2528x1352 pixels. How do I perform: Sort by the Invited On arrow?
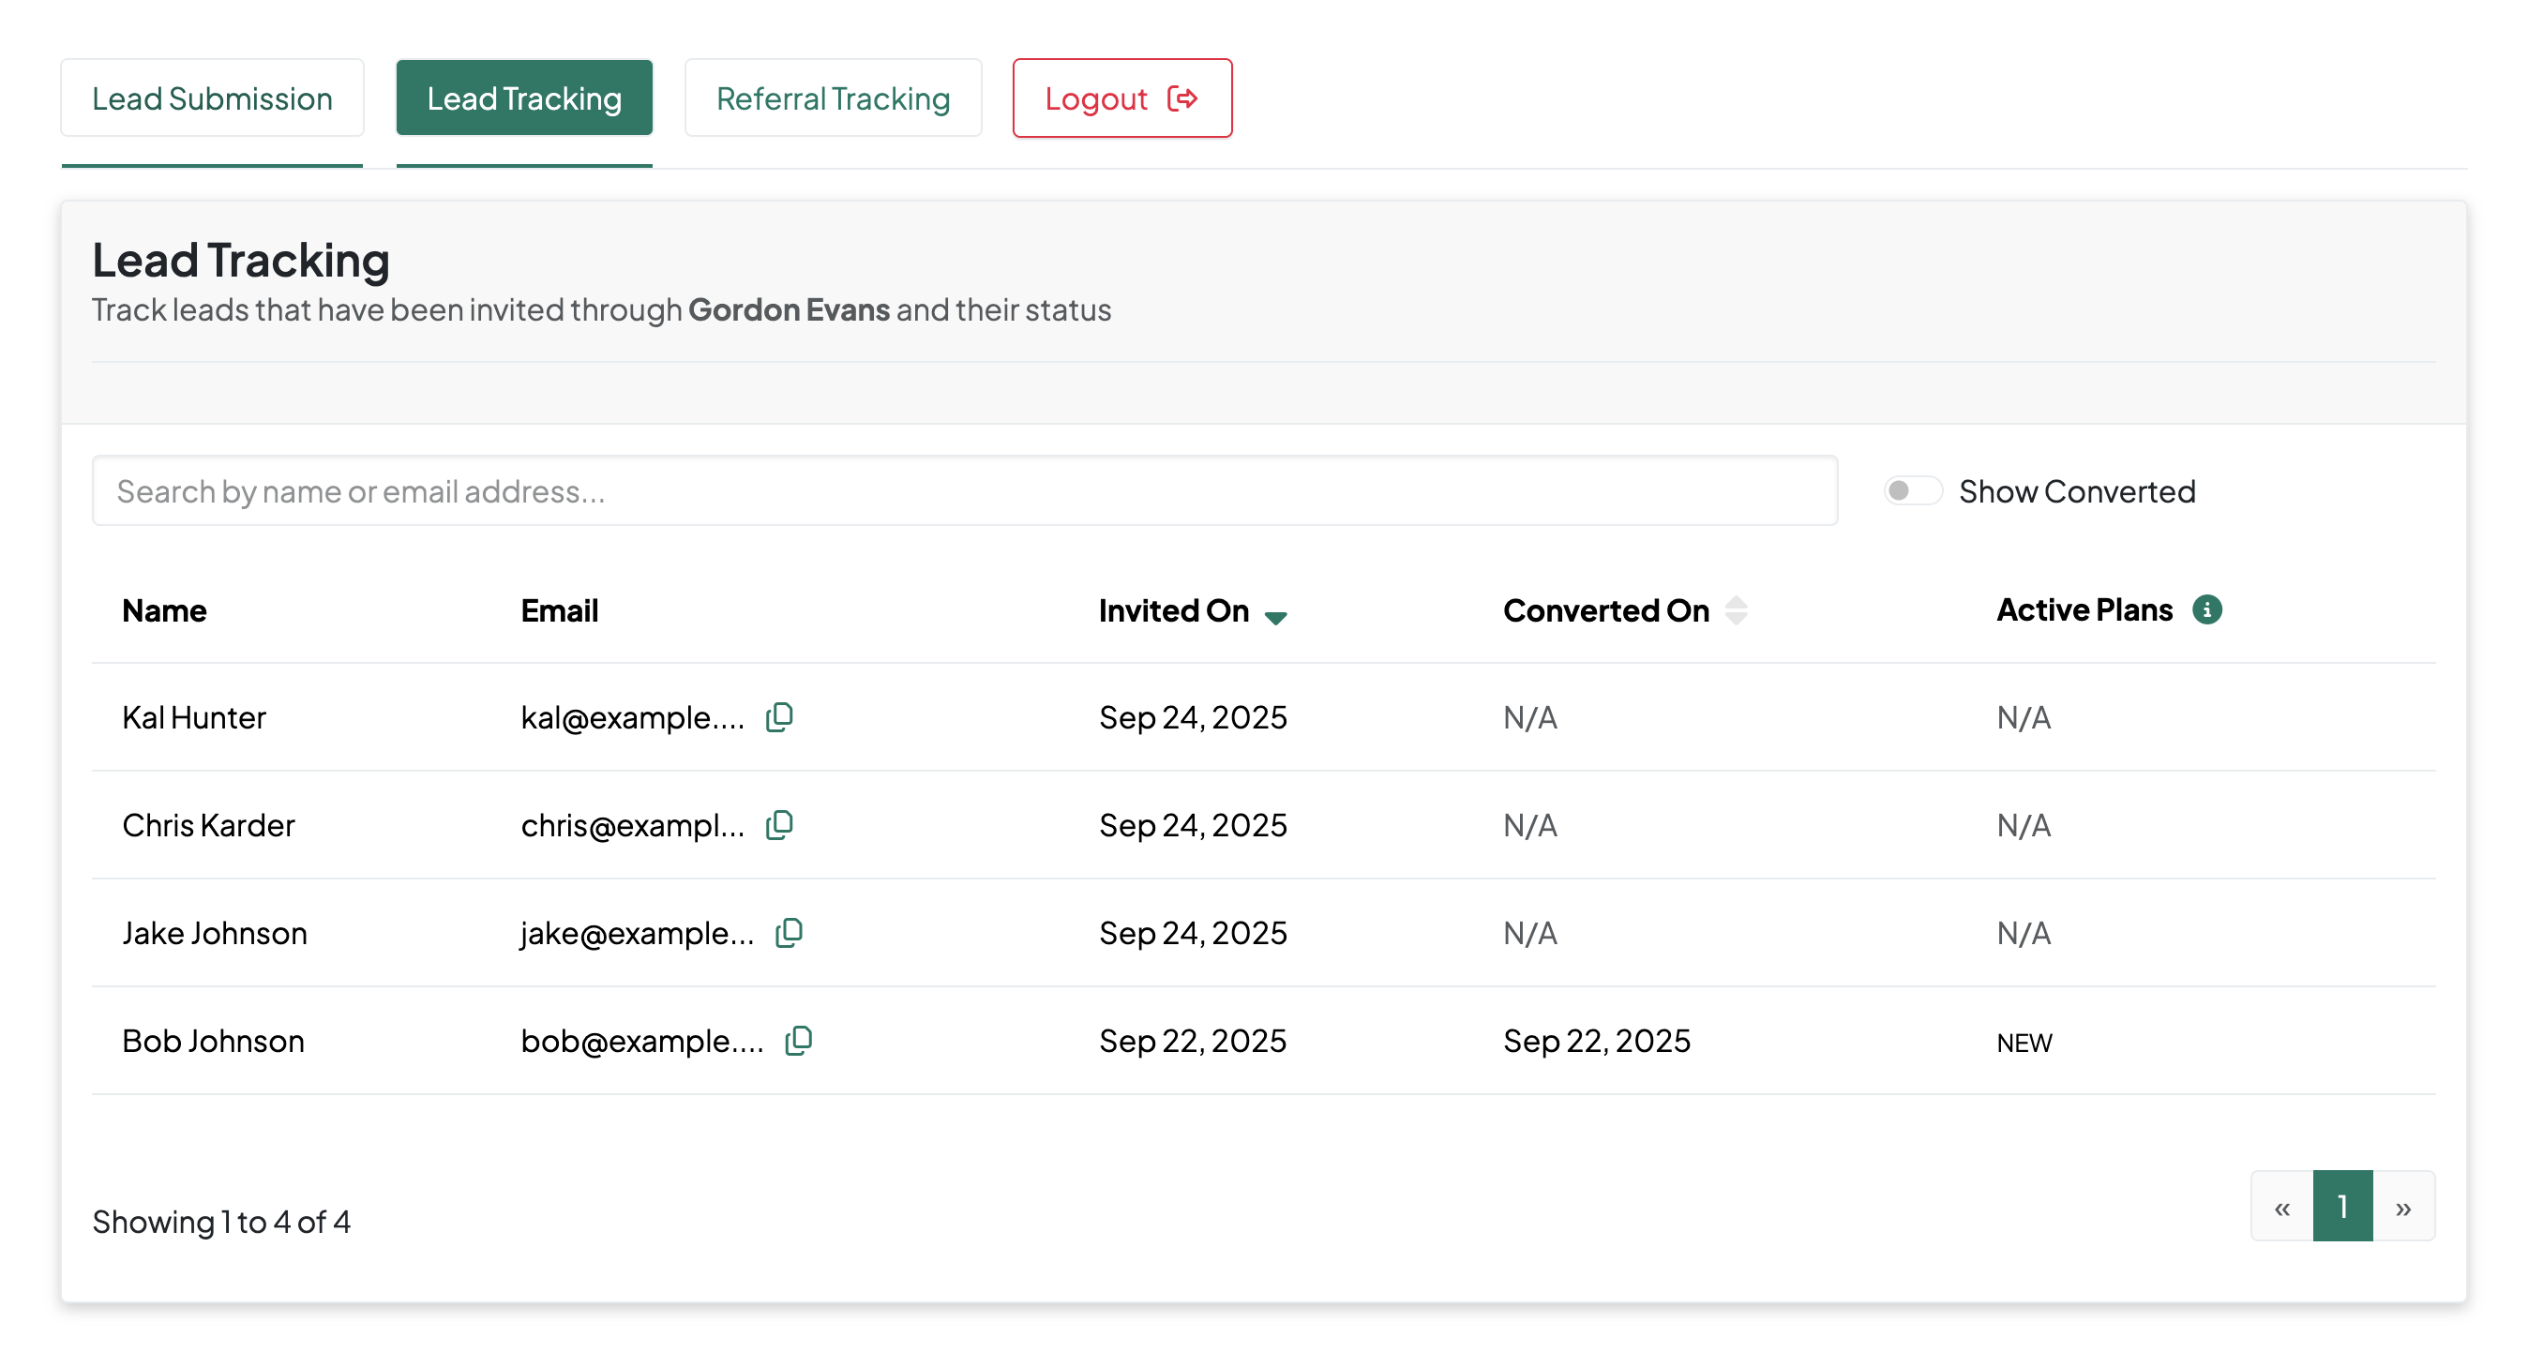(1275, 616)
